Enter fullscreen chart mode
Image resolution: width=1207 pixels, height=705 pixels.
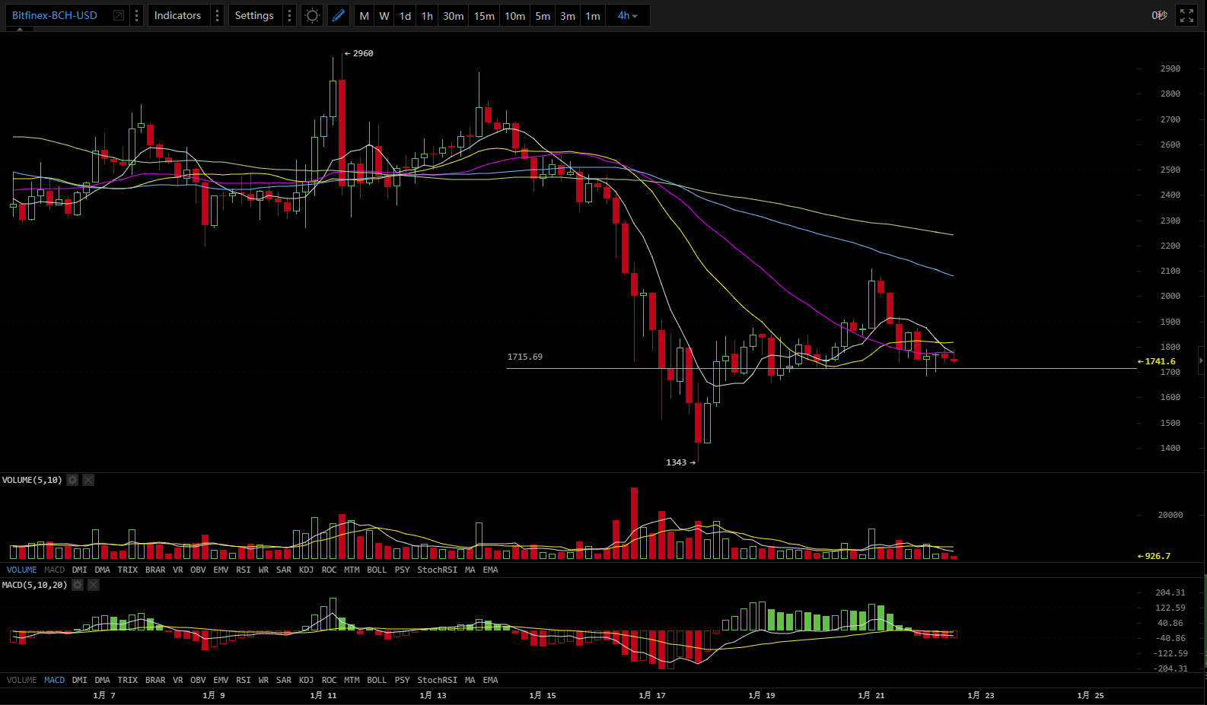click(1186, 15)
